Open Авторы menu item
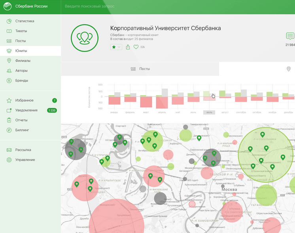Image resolution: width=295 pixels, height=233 pixels. 30,71
